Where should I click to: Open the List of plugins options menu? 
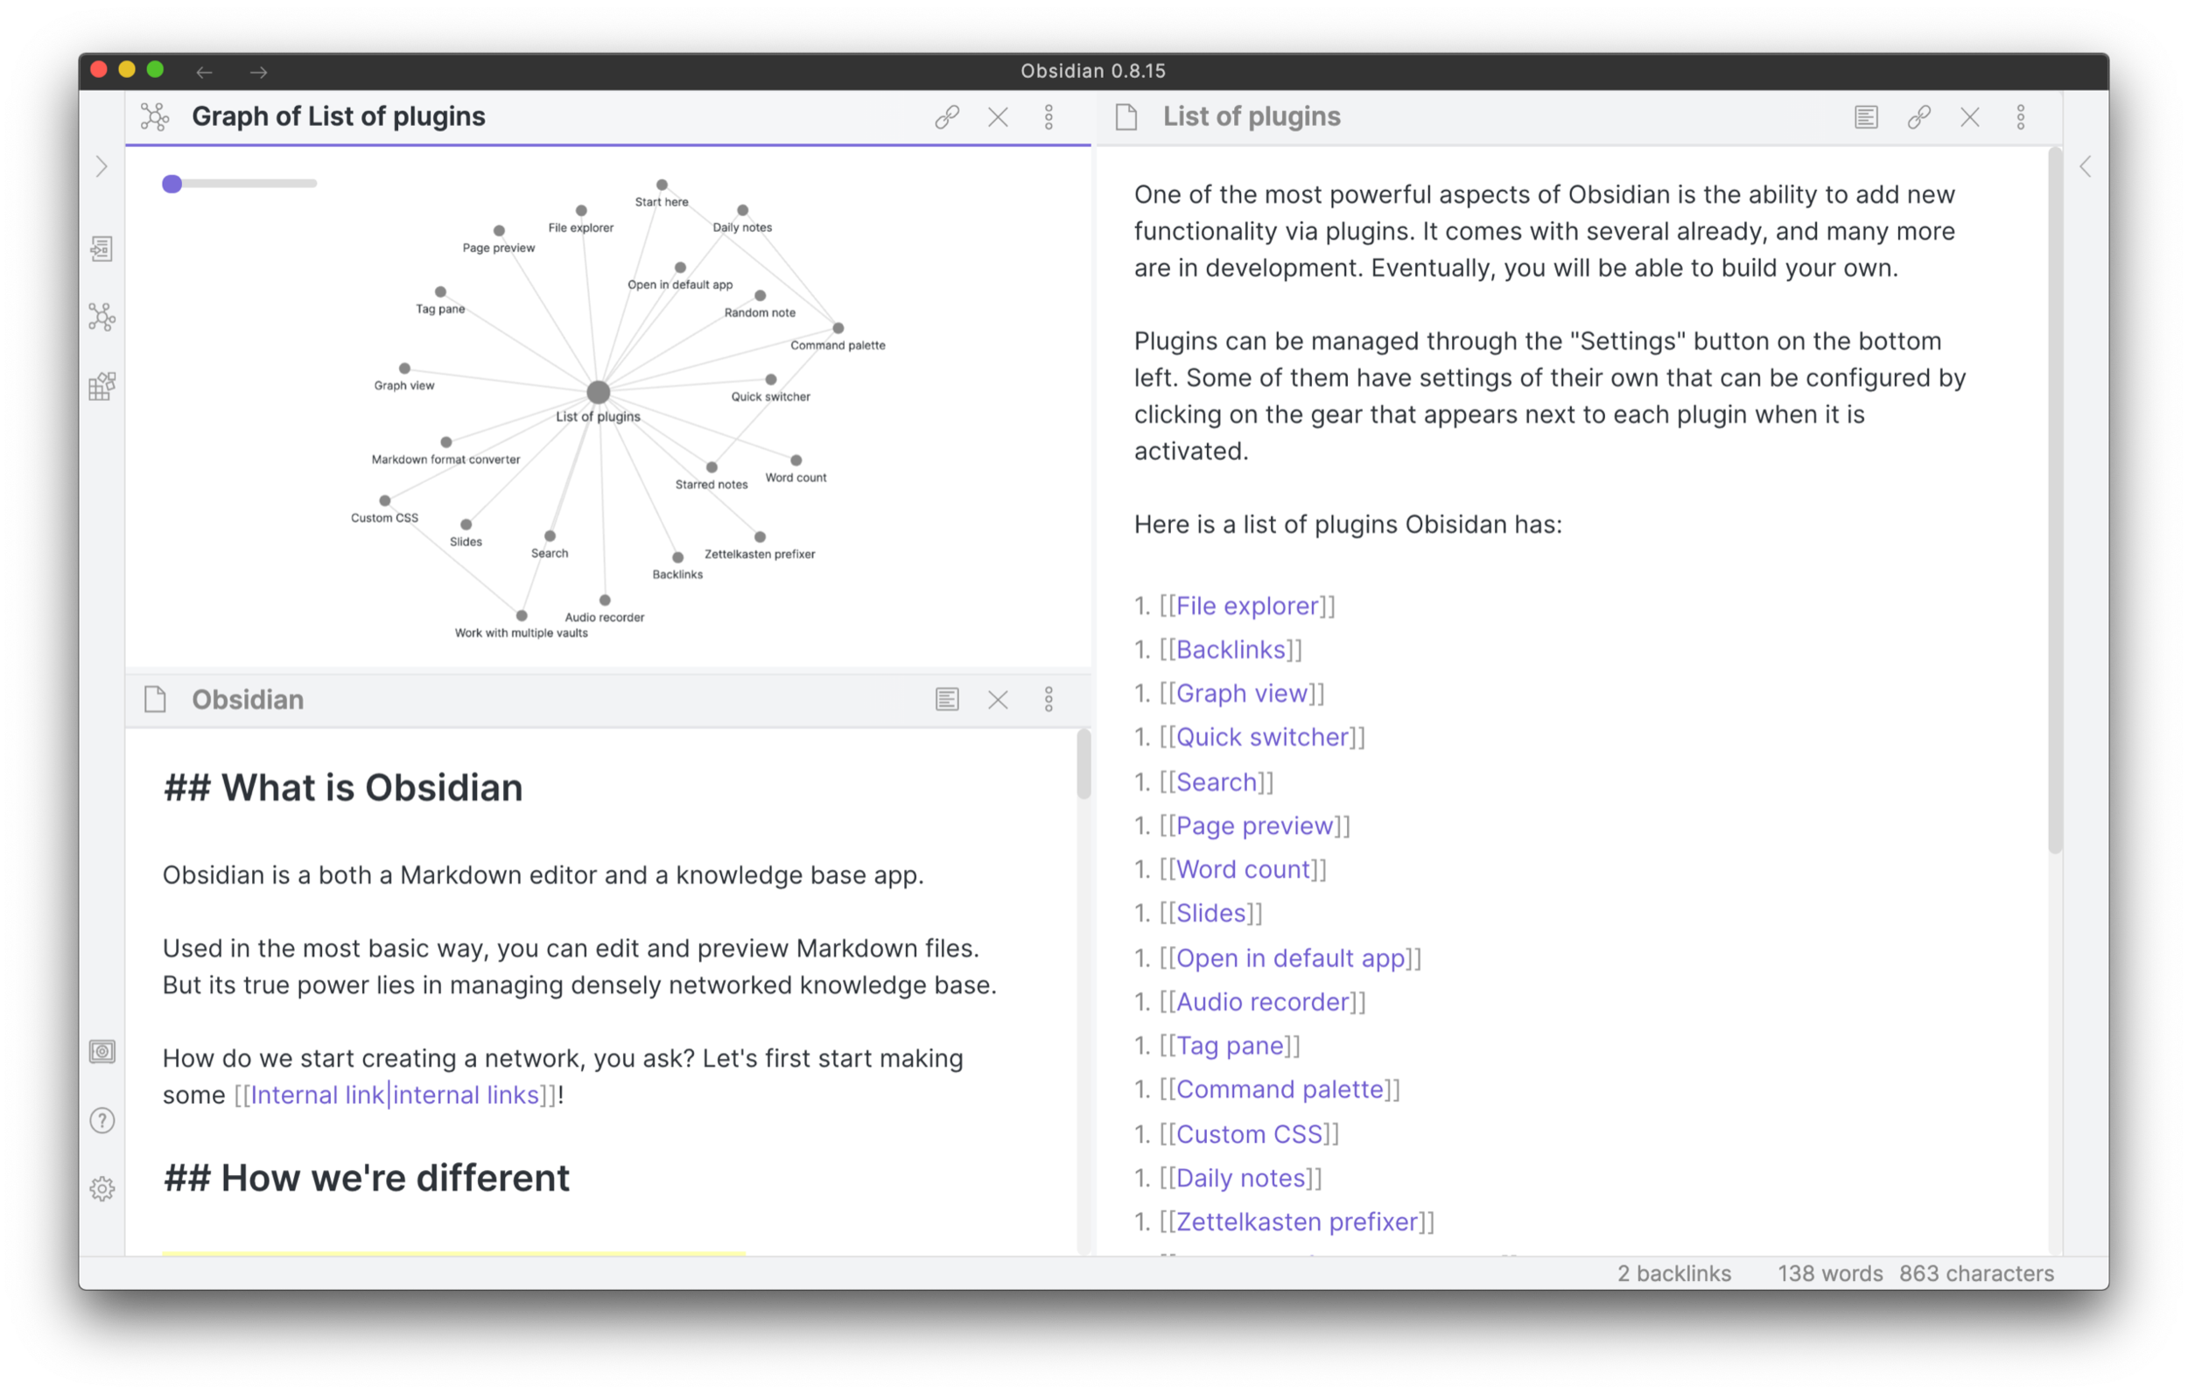coord(2020,116)
